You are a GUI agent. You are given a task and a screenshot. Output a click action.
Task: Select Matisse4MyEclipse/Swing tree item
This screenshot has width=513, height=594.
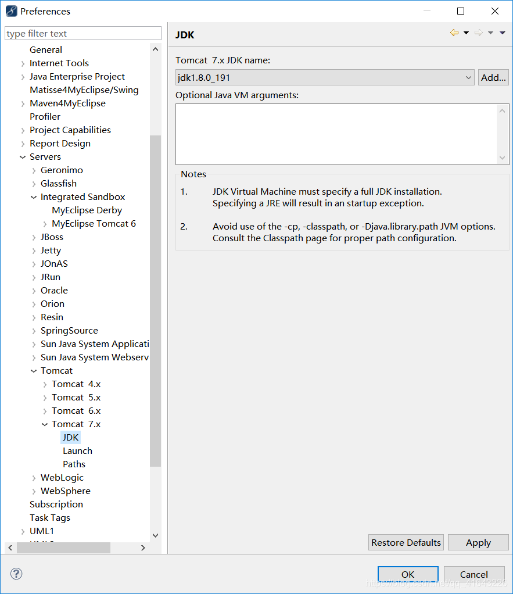point(84,90)
